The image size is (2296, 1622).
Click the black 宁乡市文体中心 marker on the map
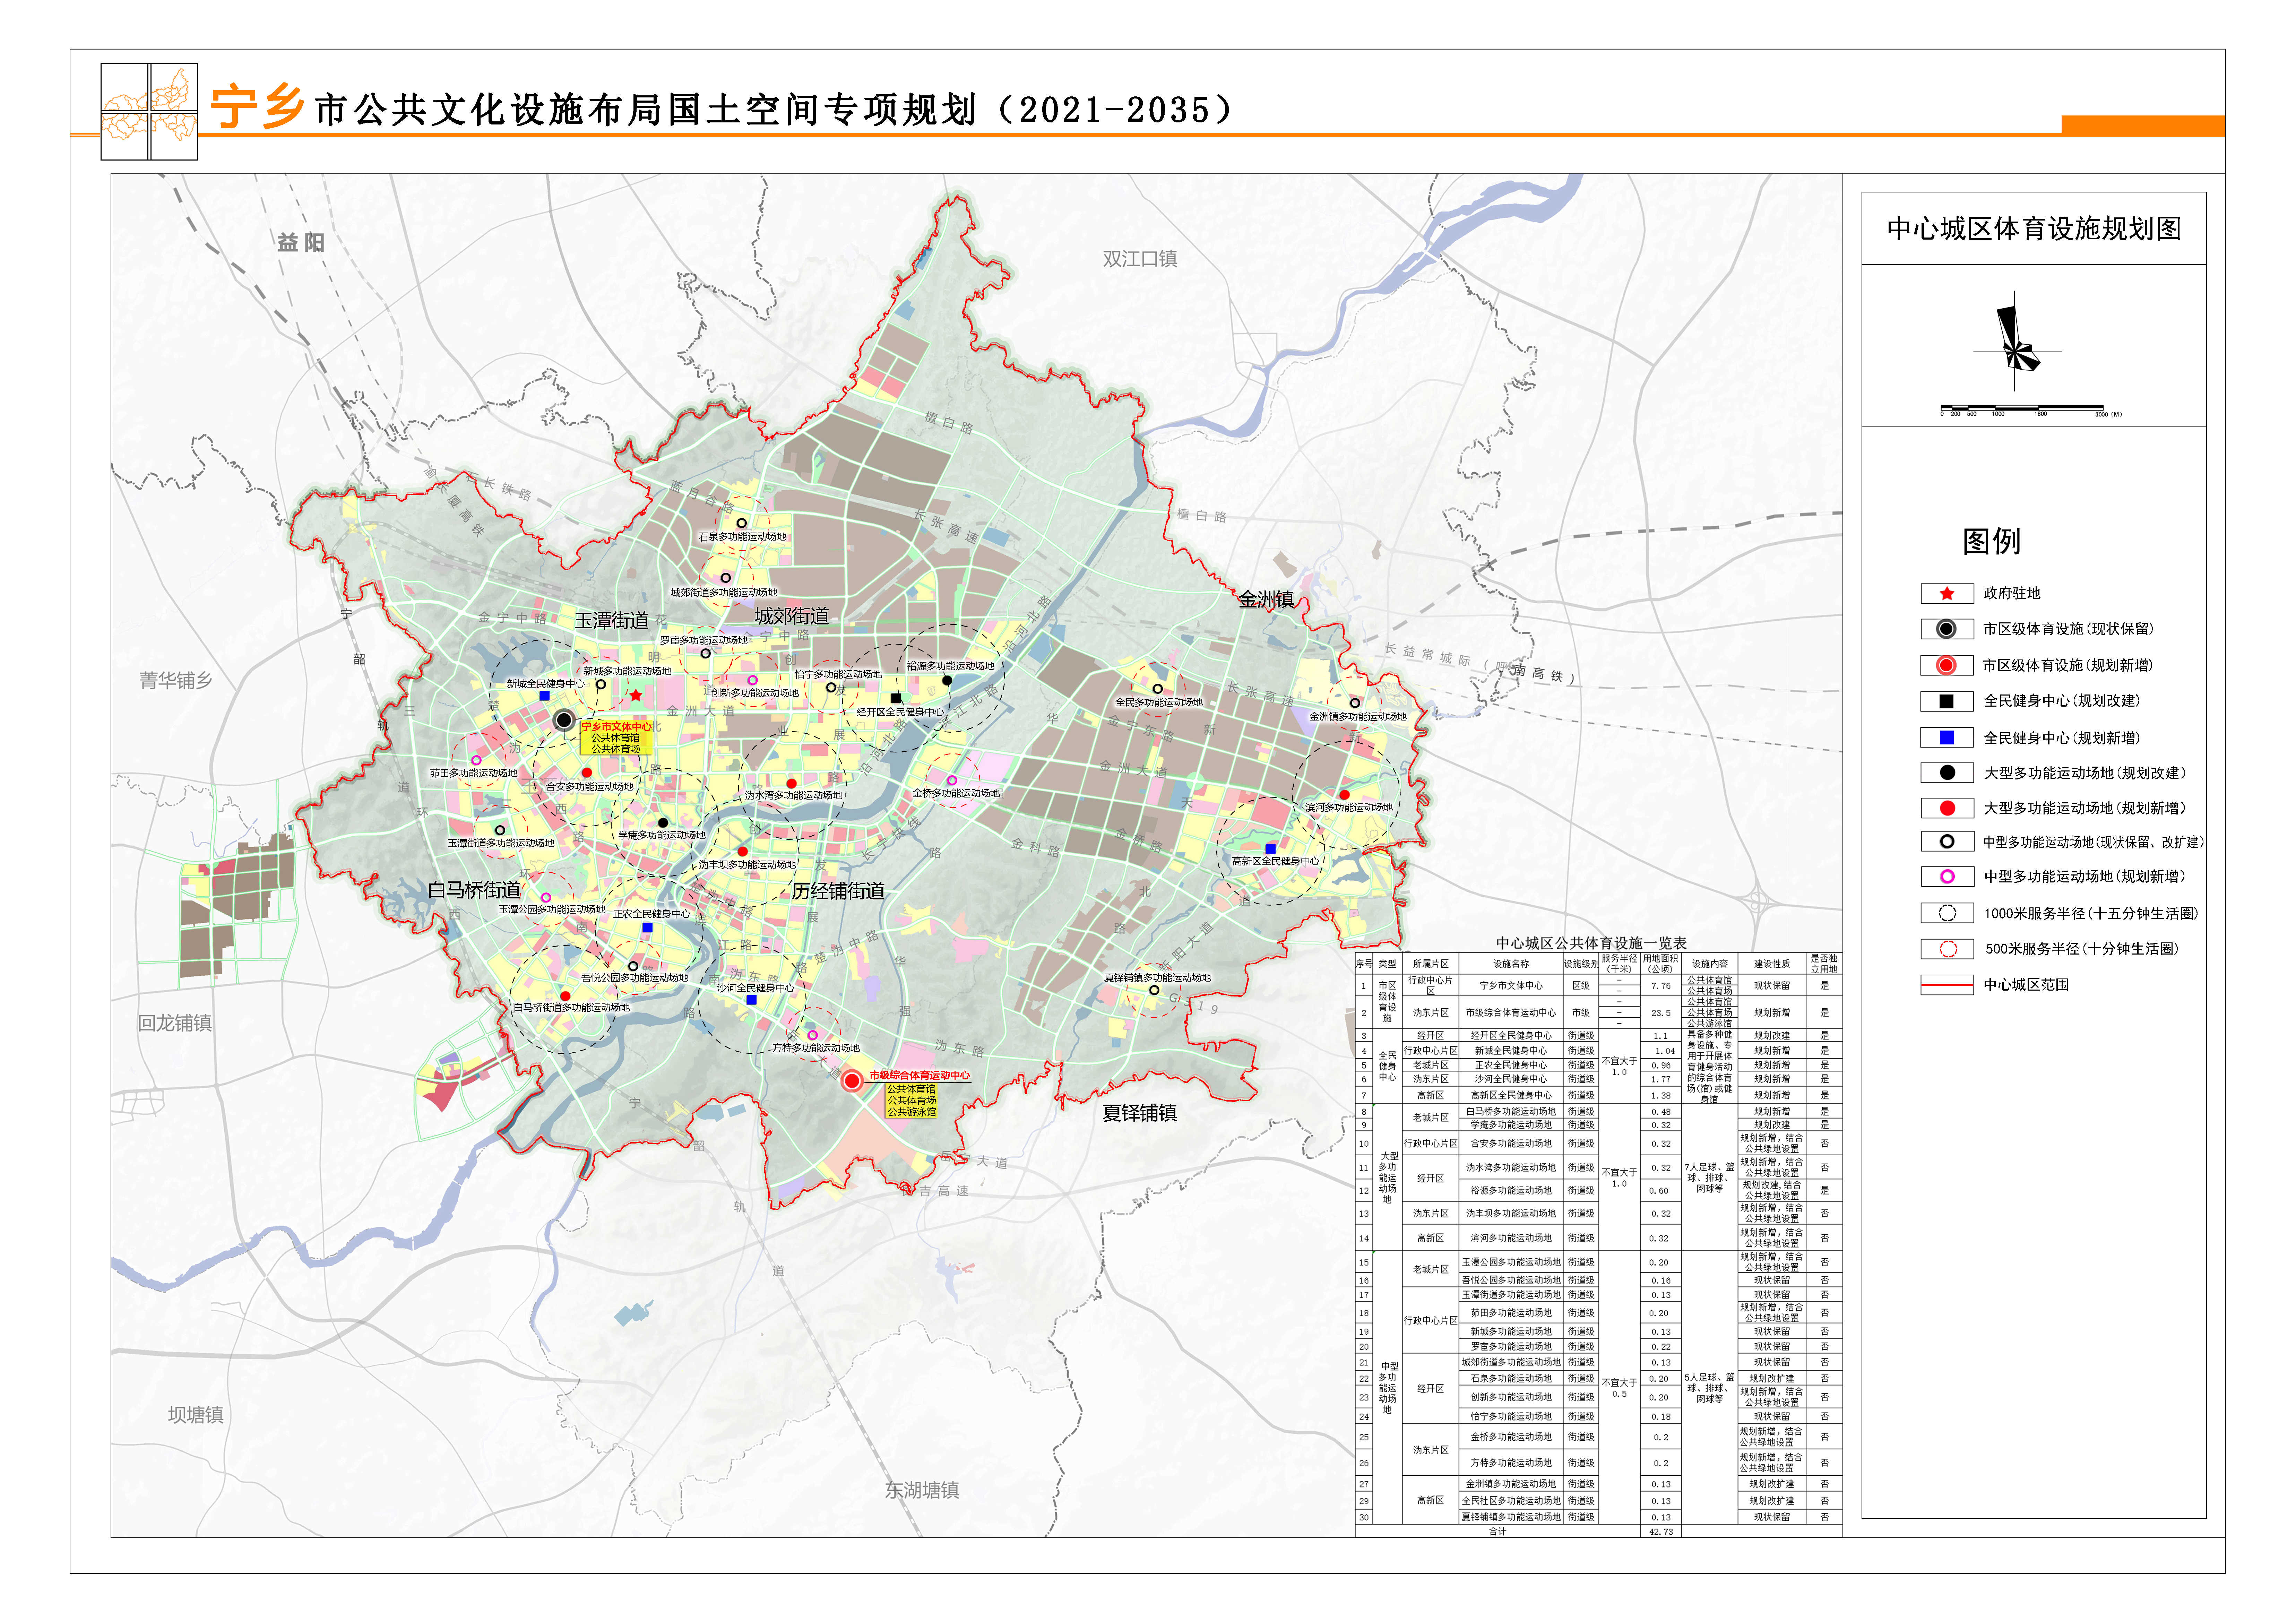click(x=564, y=720)
